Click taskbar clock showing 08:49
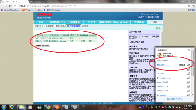The image size is (196, 110). [188, 107]
